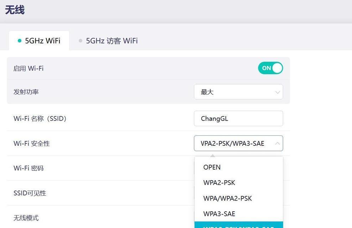
Task: Choose WPA/WPA2-PSK security option
Action: click(239, 198)
